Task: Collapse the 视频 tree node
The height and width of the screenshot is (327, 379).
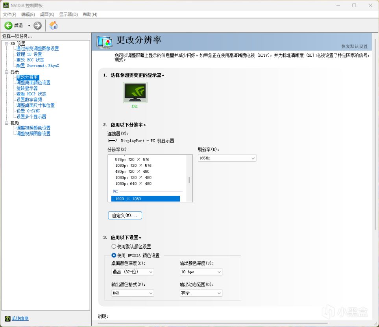Action: coord(7,123)
